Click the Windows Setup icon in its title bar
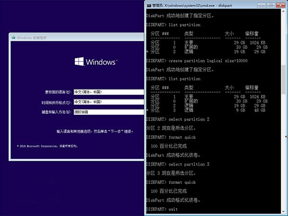Viewport: 288px width, 216px height. (13, 37)
